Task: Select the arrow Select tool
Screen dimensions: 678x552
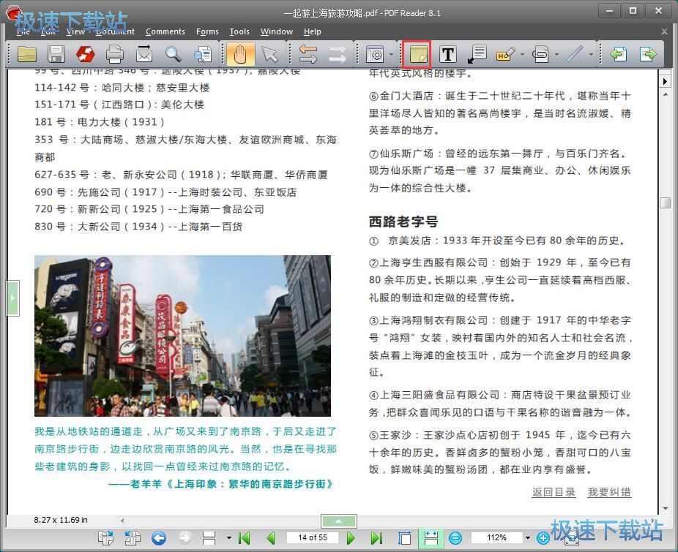Action: click(269, 54)
